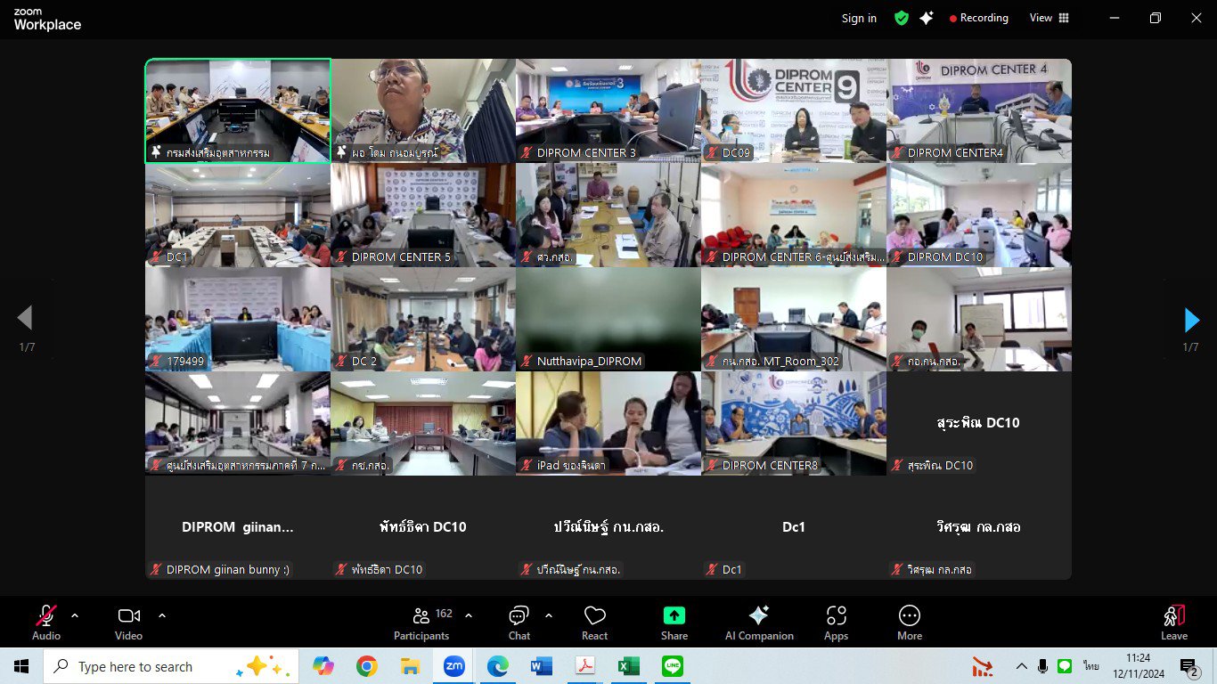This screenshot has height=684, width=1217.
Task: Select the Nutthavipa_DIPROM video tile
Action: tap(608, 319)
